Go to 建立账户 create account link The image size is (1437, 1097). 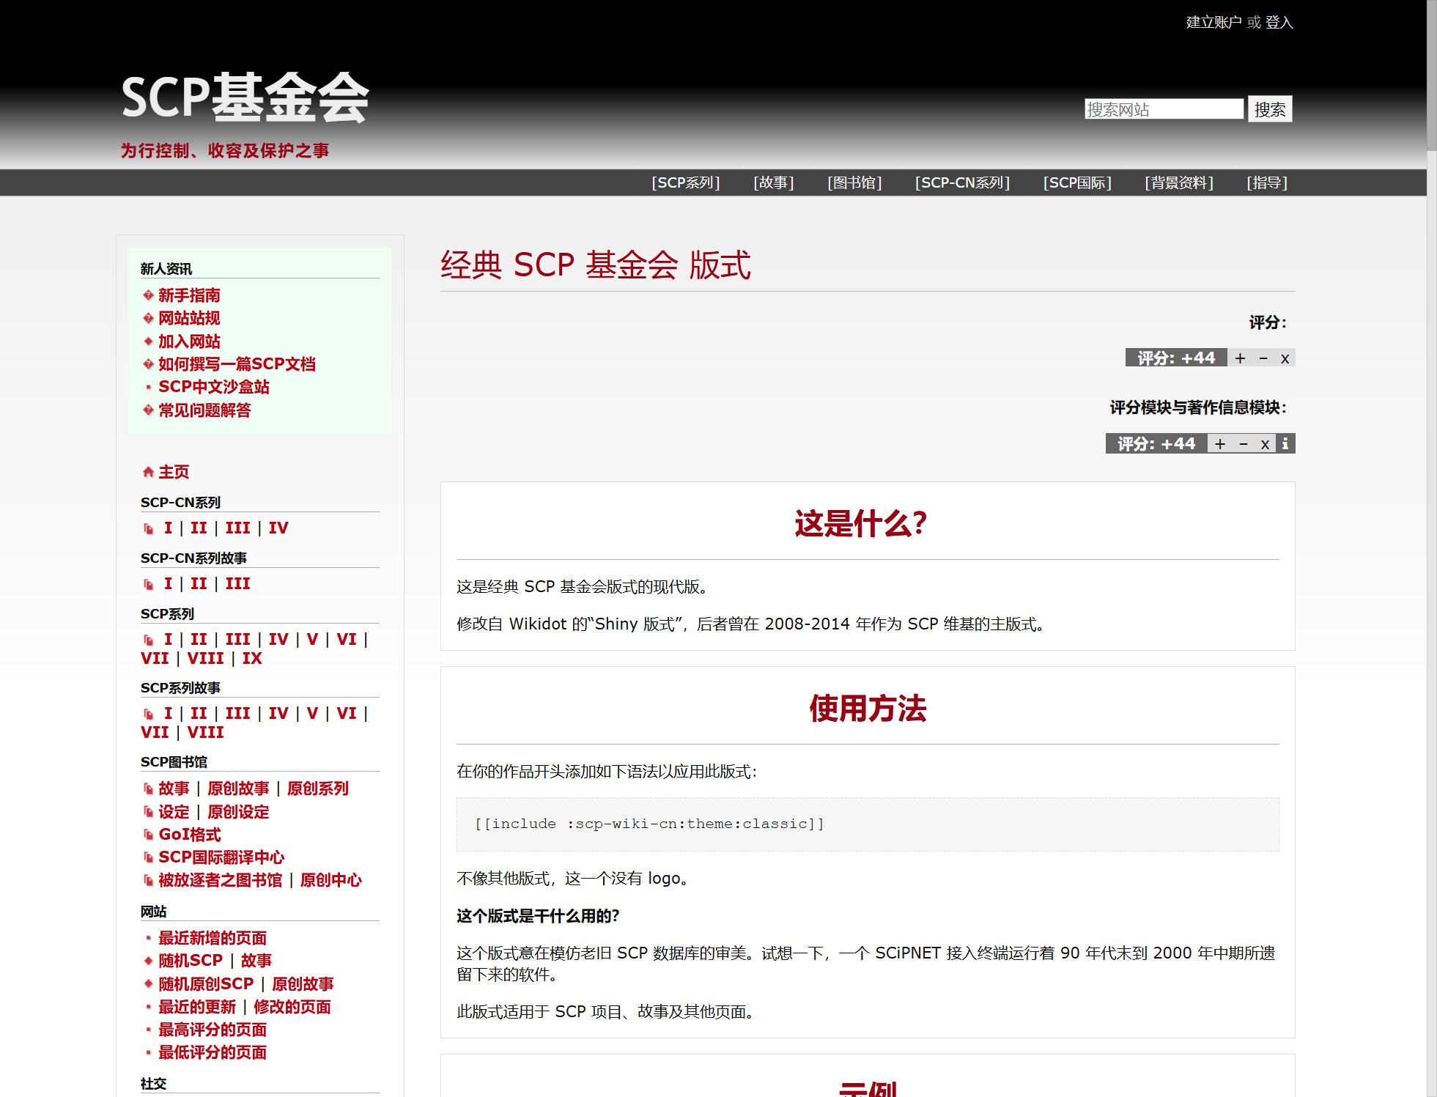pos(1213,23)
